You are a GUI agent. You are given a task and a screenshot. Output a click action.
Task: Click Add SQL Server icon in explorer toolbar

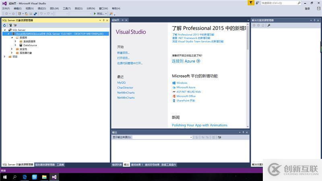[10, 25]
